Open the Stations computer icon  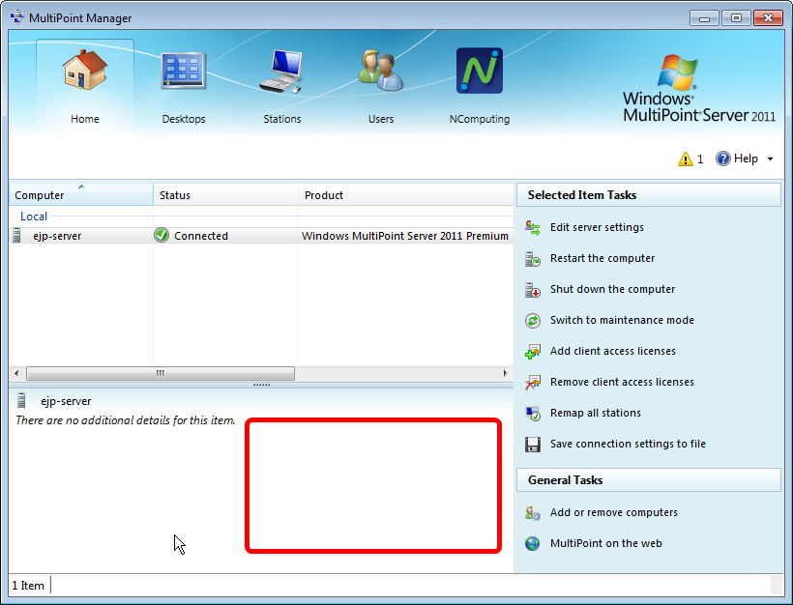(281, 71)
